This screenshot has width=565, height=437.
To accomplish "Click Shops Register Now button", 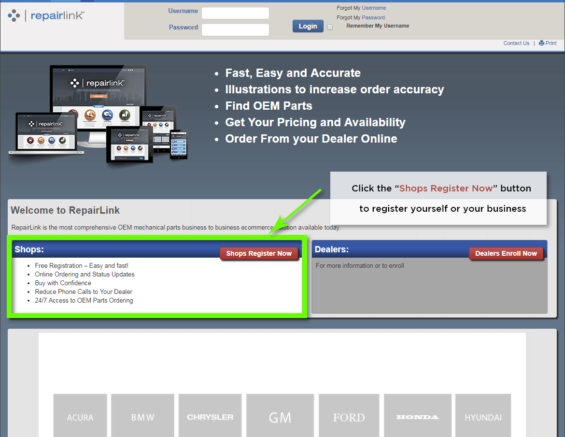I will click(259, 253).
